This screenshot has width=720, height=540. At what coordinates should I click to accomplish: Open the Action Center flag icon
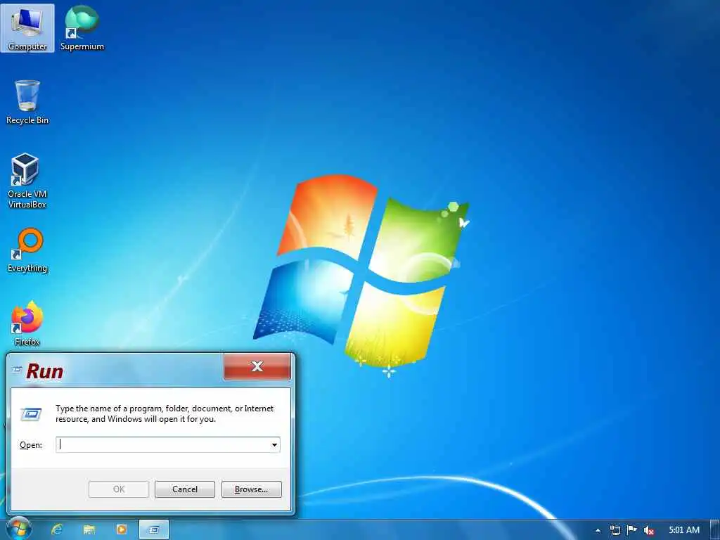[632, 530]
